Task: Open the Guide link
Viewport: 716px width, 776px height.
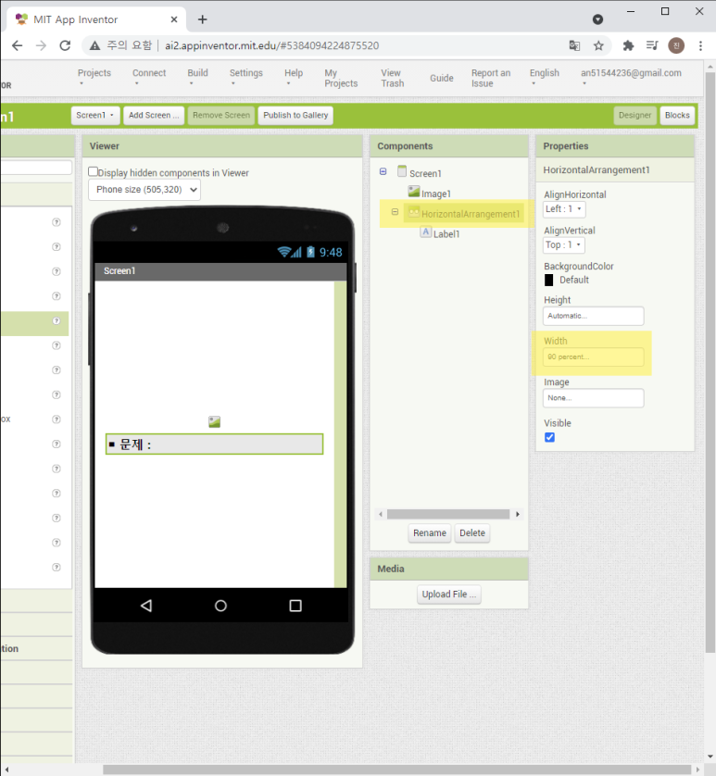Action: [x=442, y=78]
